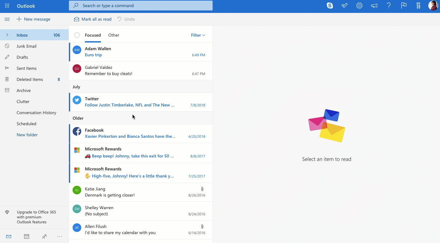This screenshot has width=440, height=243.
Task: Select the Focused tab
Action: (93, 35)
